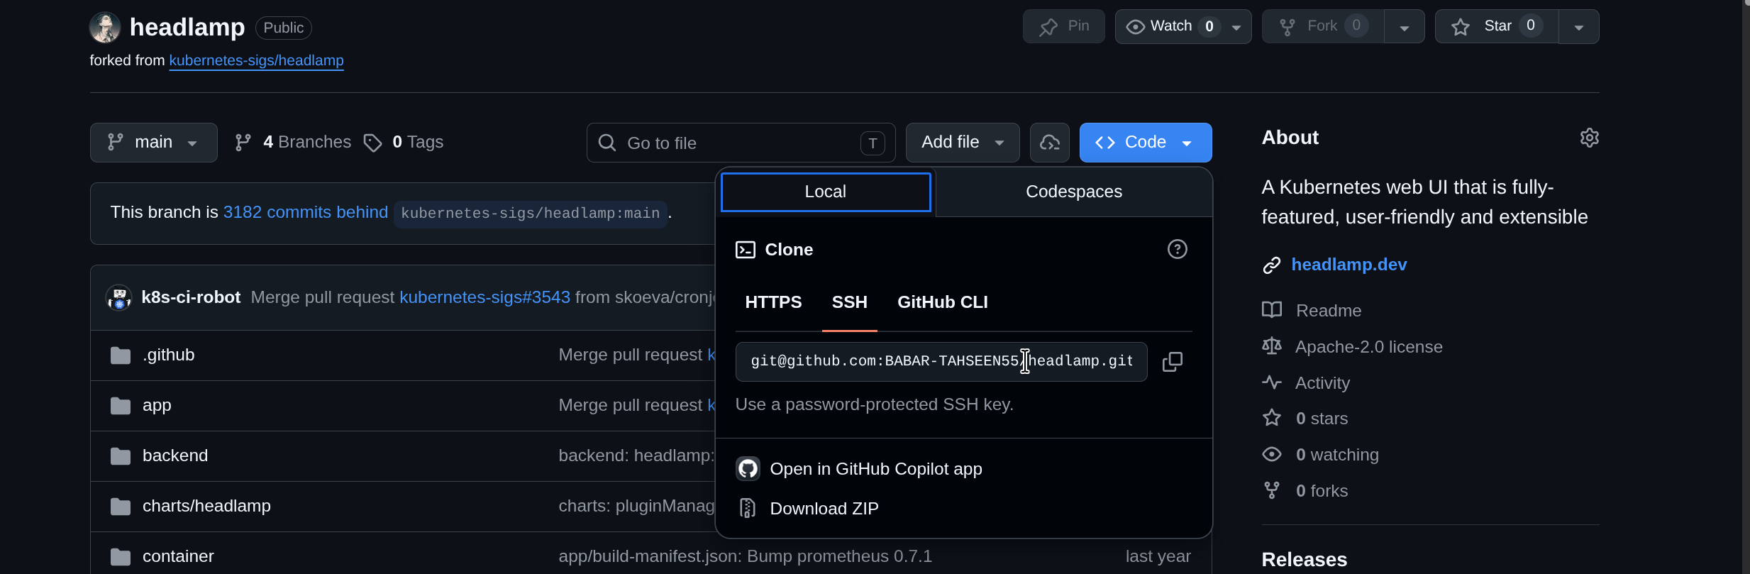Click the kubernetes-sigs/headlamp:main branch label
This screenshot has width=1750, height=574.
pos(530,214)
